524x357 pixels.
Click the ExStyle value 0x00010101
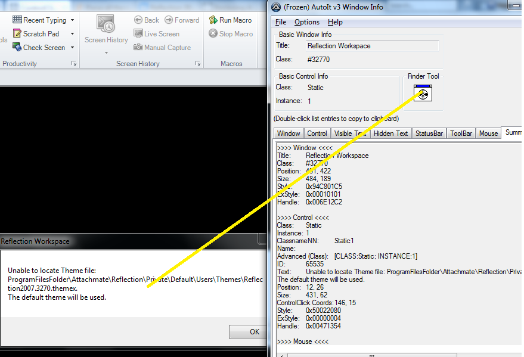[x=323, y=194]
